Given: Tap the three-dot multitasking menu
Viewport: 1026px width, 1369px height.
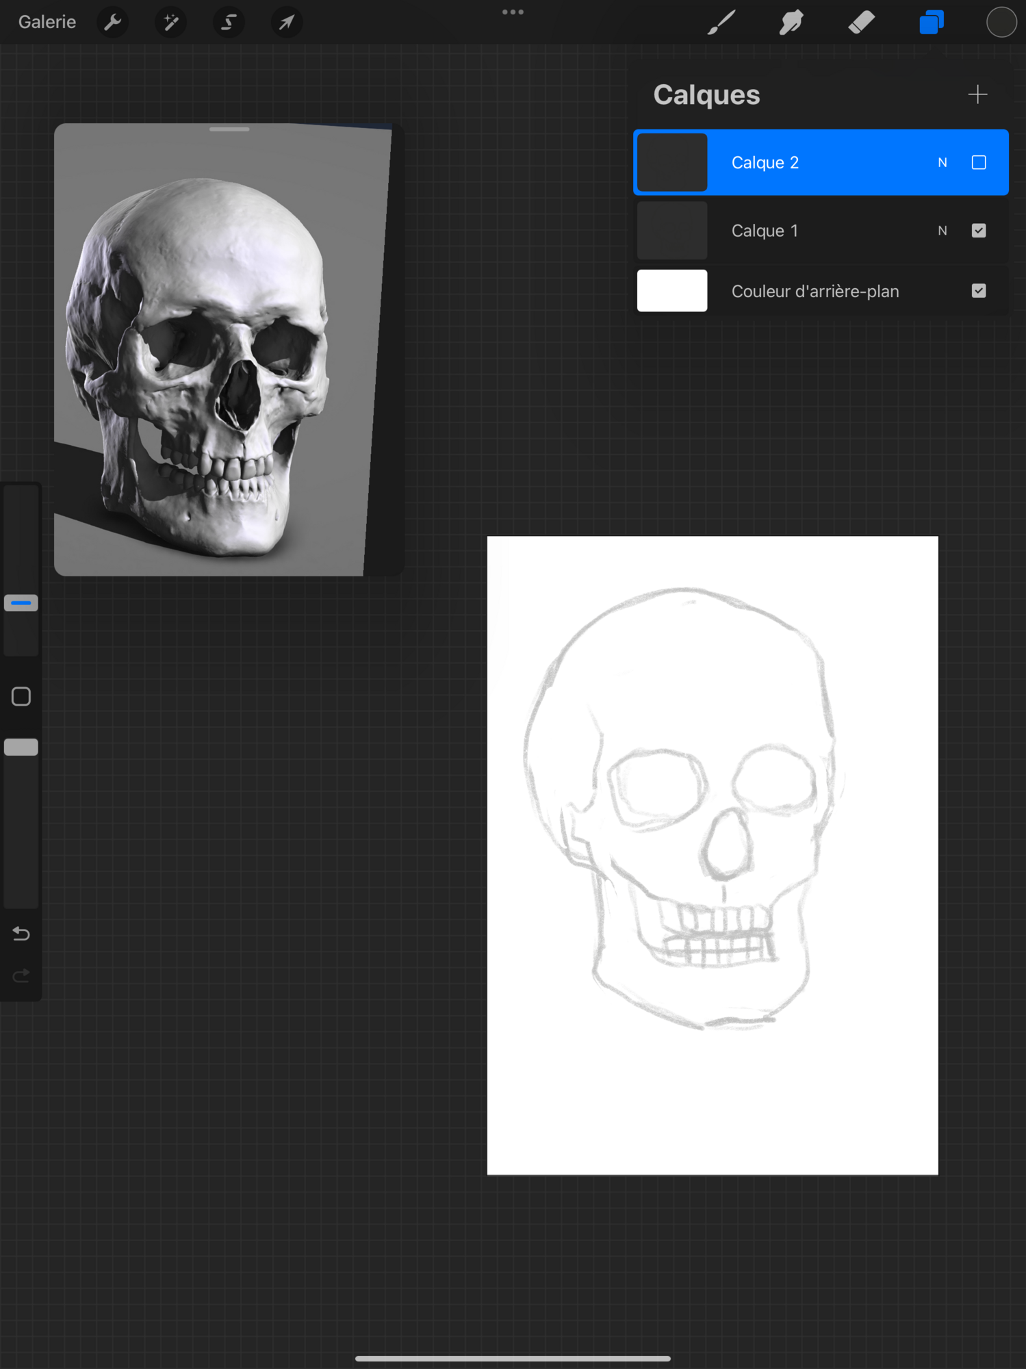Looking at the screenshot, I should click(x=513, y=12).
